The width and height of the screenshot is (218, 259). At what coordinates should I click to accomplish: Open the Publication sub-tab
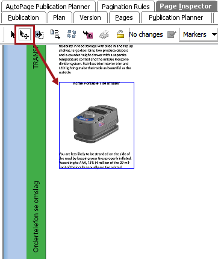(23, 17)
